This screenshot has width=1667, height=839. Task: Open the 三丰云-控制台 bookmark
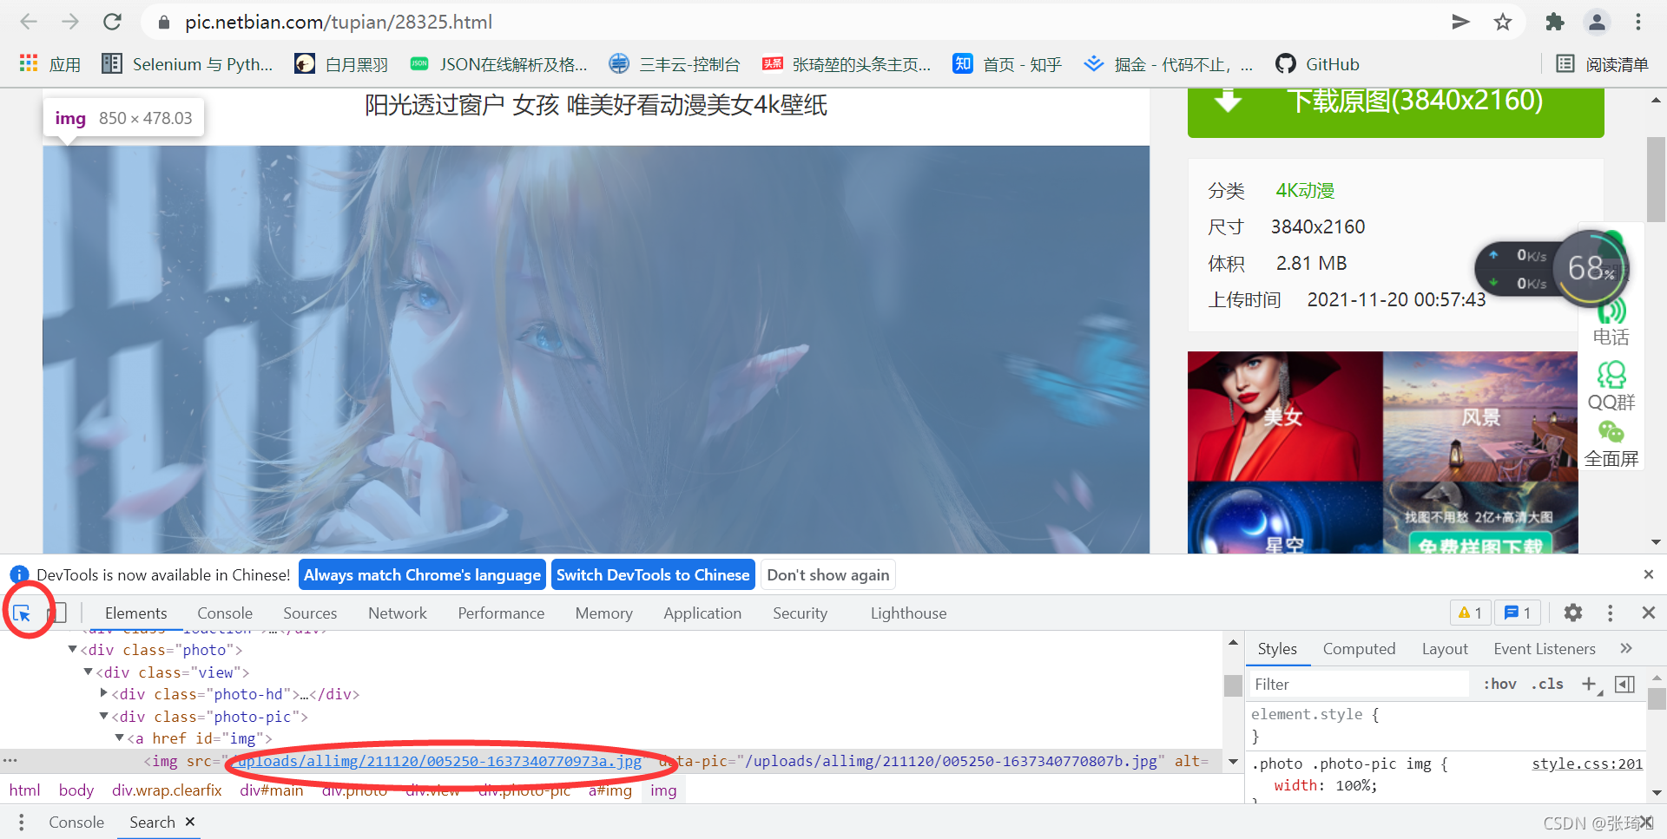pos(675,64)
